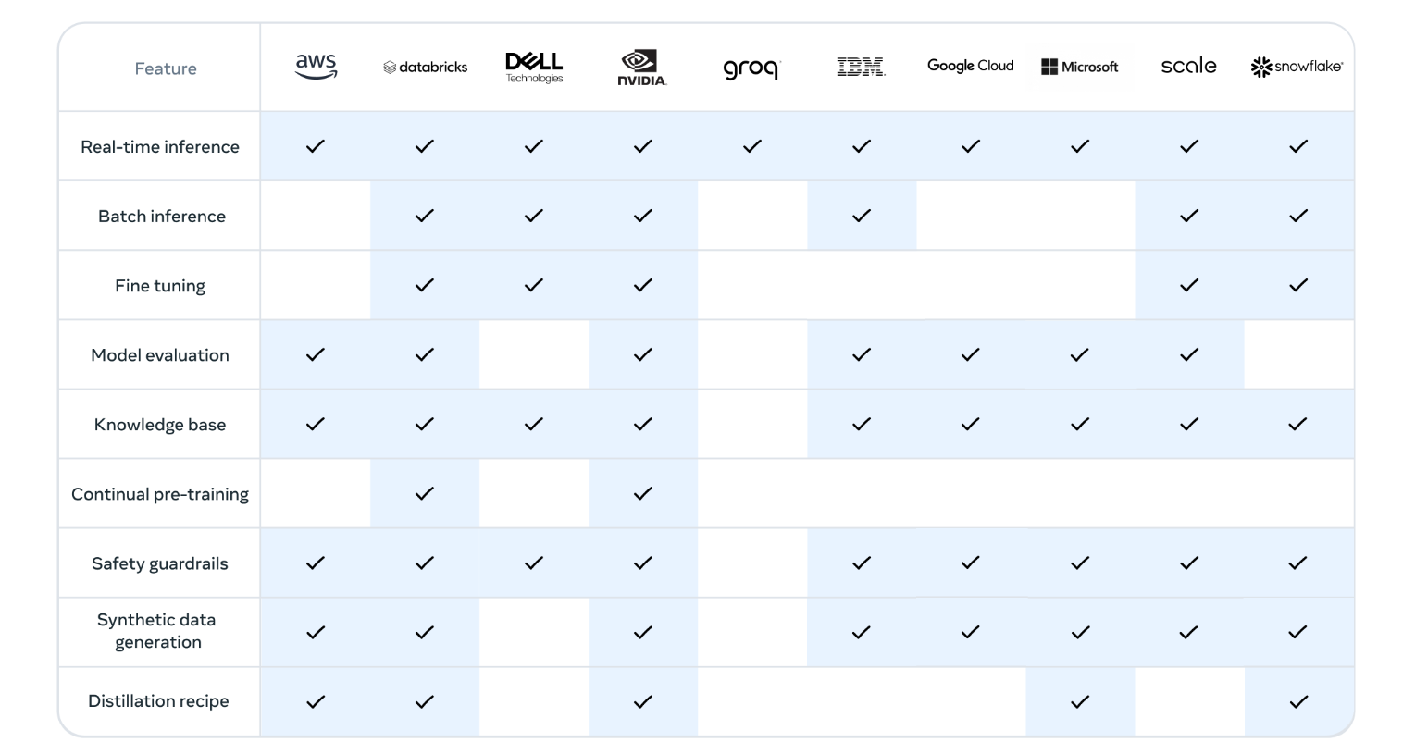This screenshot has height=755, width=1403.
Task: Select Synthetic data generation row label
Action: point(157,631)
